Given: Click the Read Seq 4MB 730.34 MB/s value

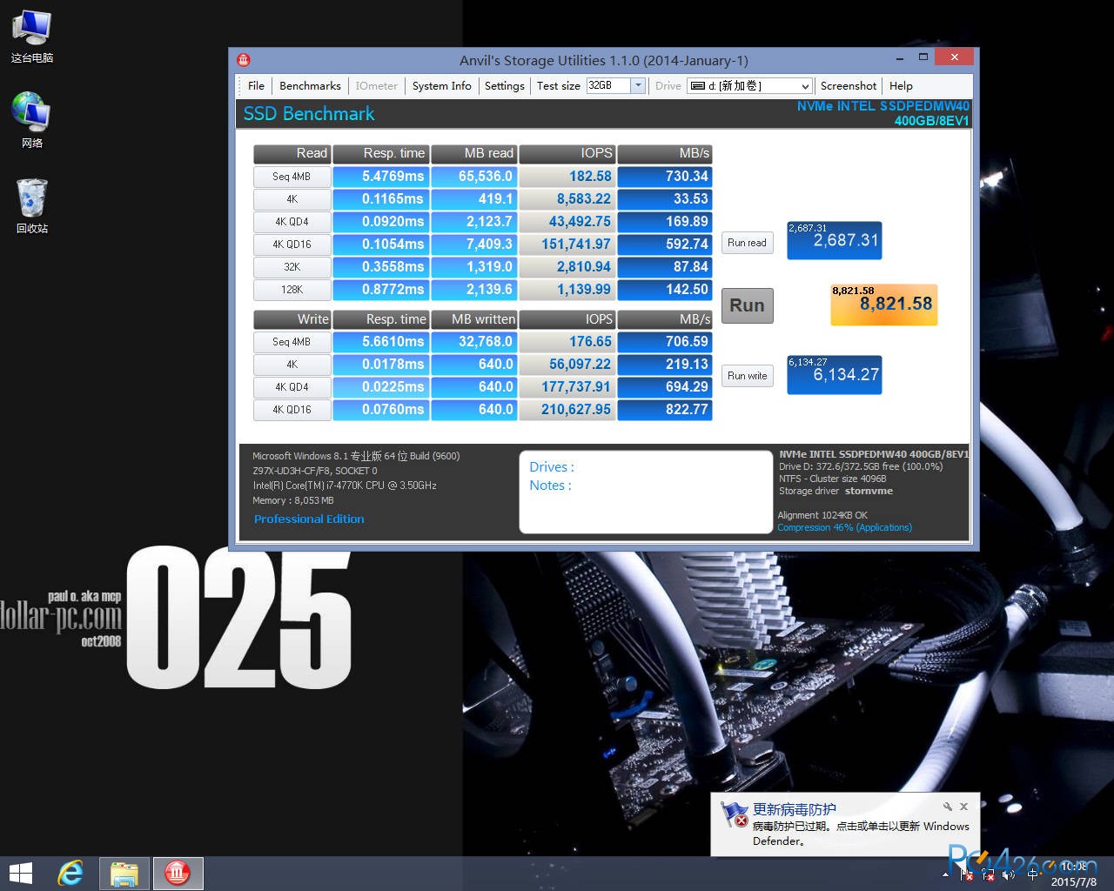Looking at the screenshot, I should [x=665, y=177].
